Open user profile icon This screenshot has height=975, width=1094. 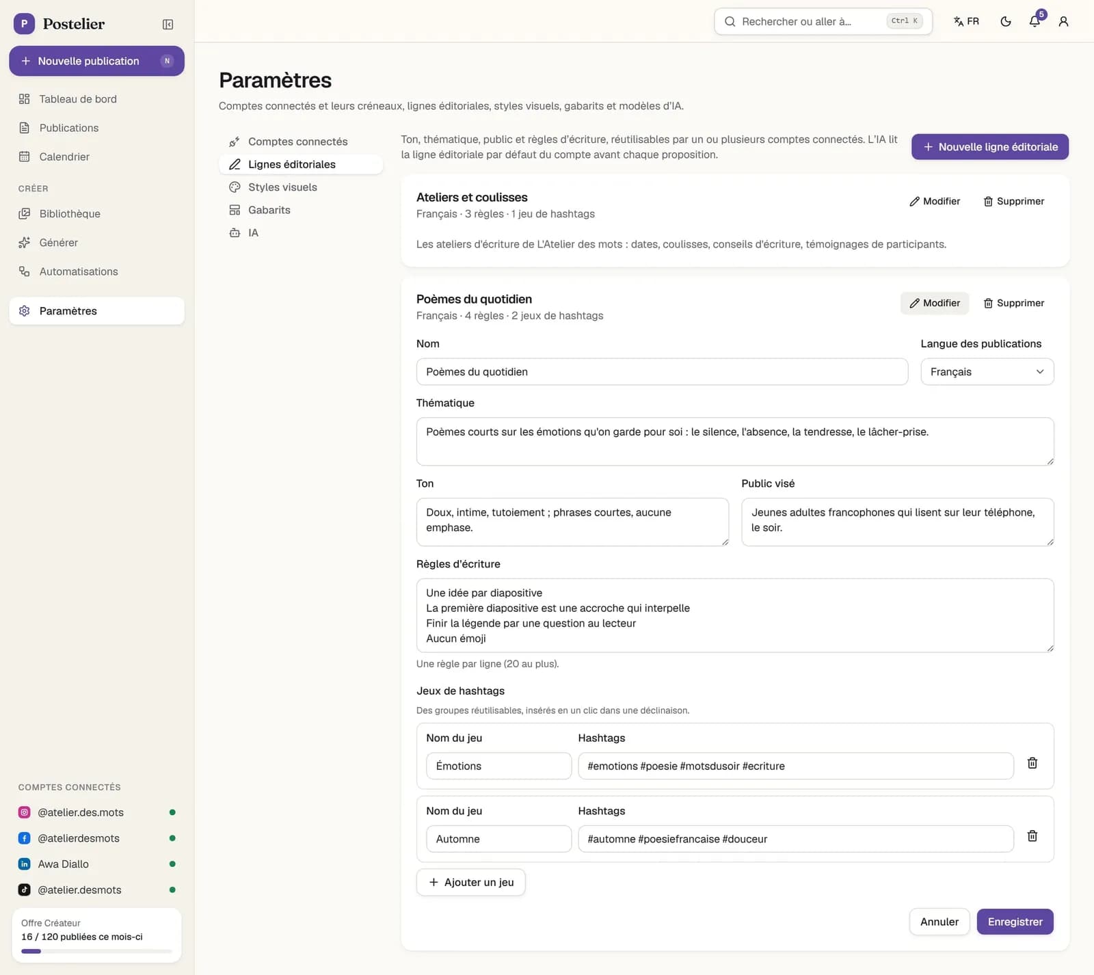point(1063,21)
